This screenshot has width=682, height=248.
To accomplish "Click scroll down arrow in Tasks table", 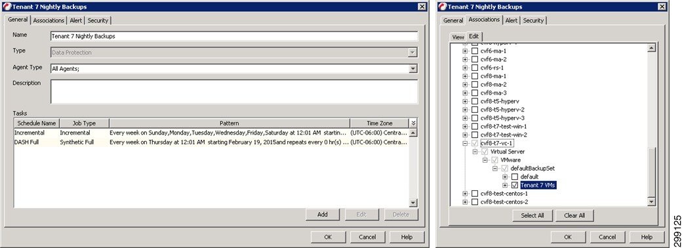I will (413, 203).
